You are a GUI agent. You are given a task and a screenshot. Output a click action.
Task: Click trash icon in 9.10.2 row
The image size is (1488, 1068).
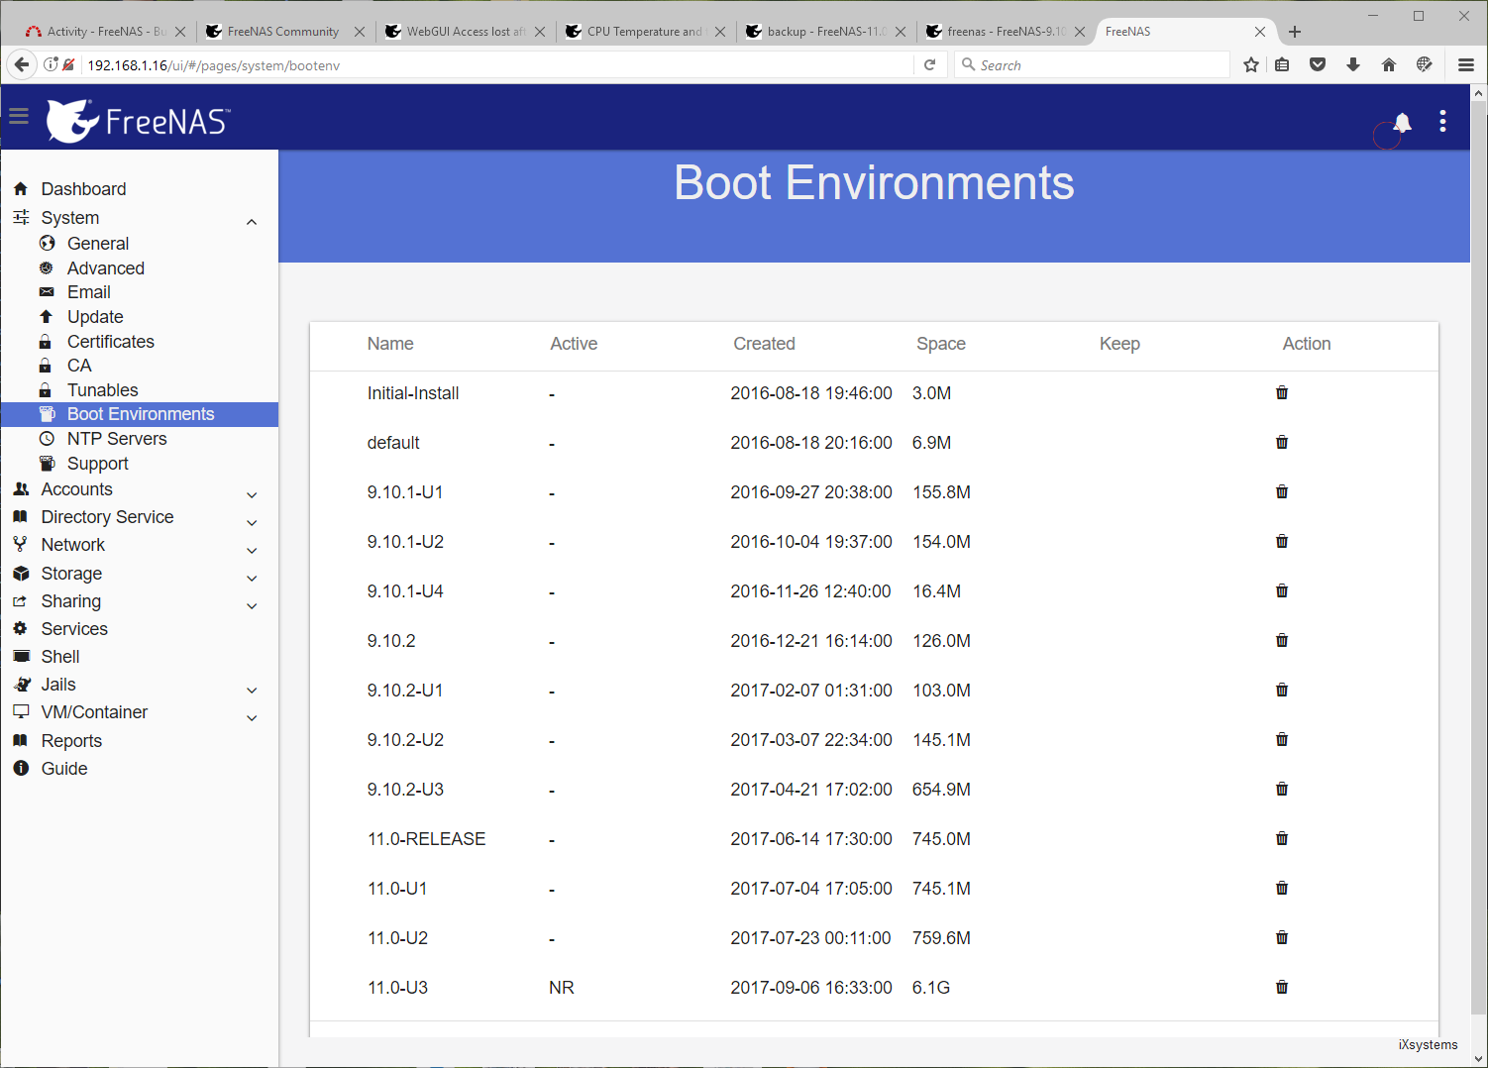[1282, 641]
